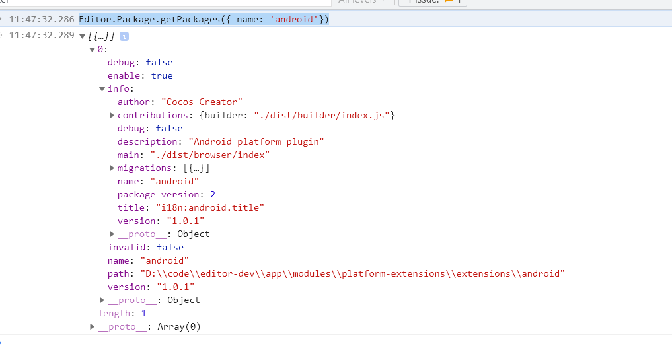Click the enable: true property

140,75
